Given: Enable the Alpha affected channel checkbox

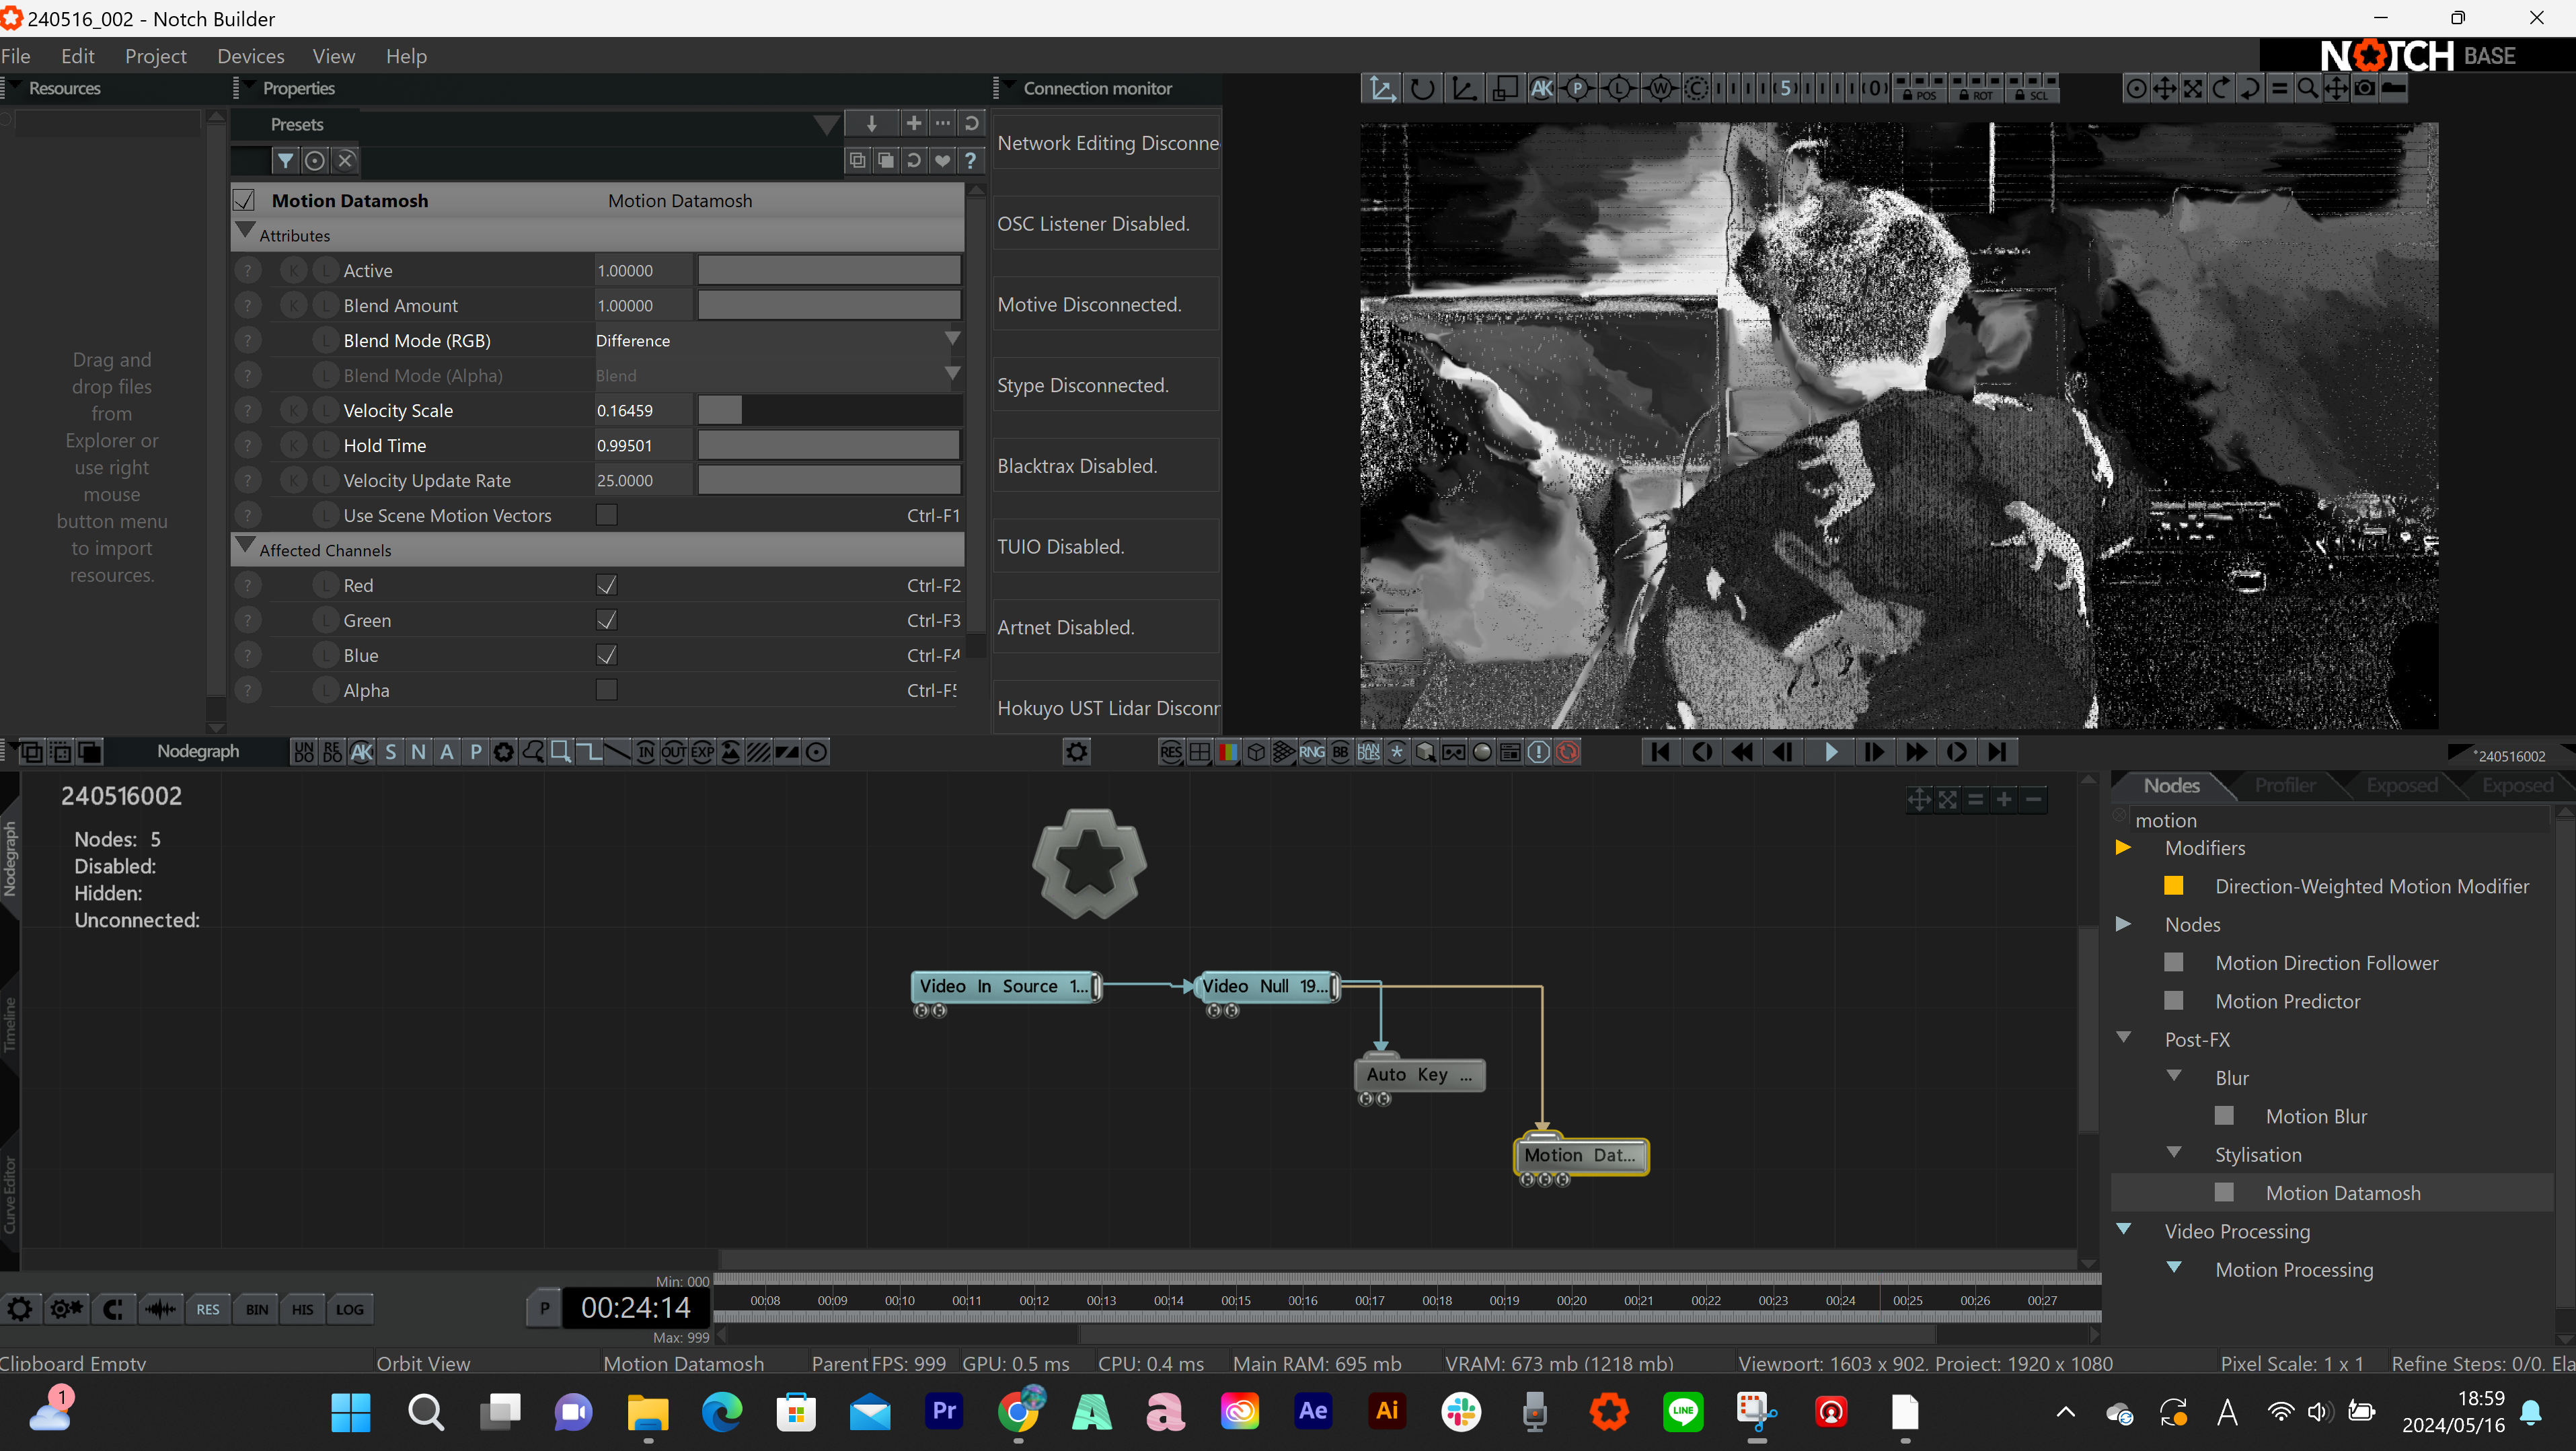Looking at the screenshot, I should coord(606,690).
